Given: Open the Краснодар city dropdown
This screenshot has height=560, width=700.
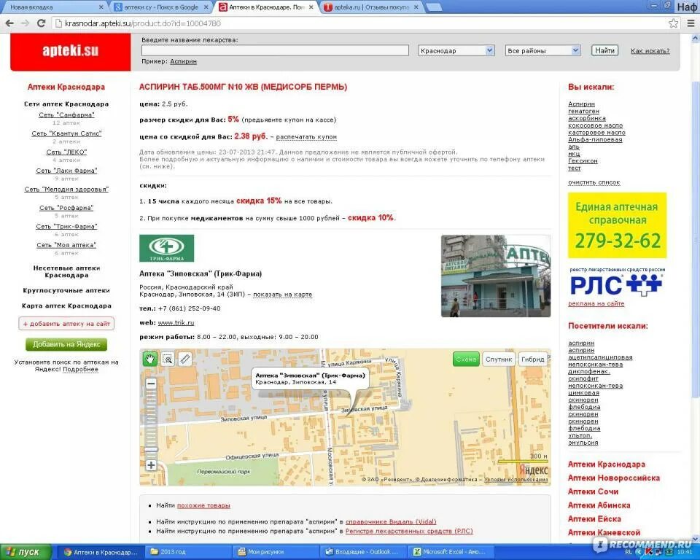Looking at the screenshot, I should pyautogui.click(x=456, y=50).
